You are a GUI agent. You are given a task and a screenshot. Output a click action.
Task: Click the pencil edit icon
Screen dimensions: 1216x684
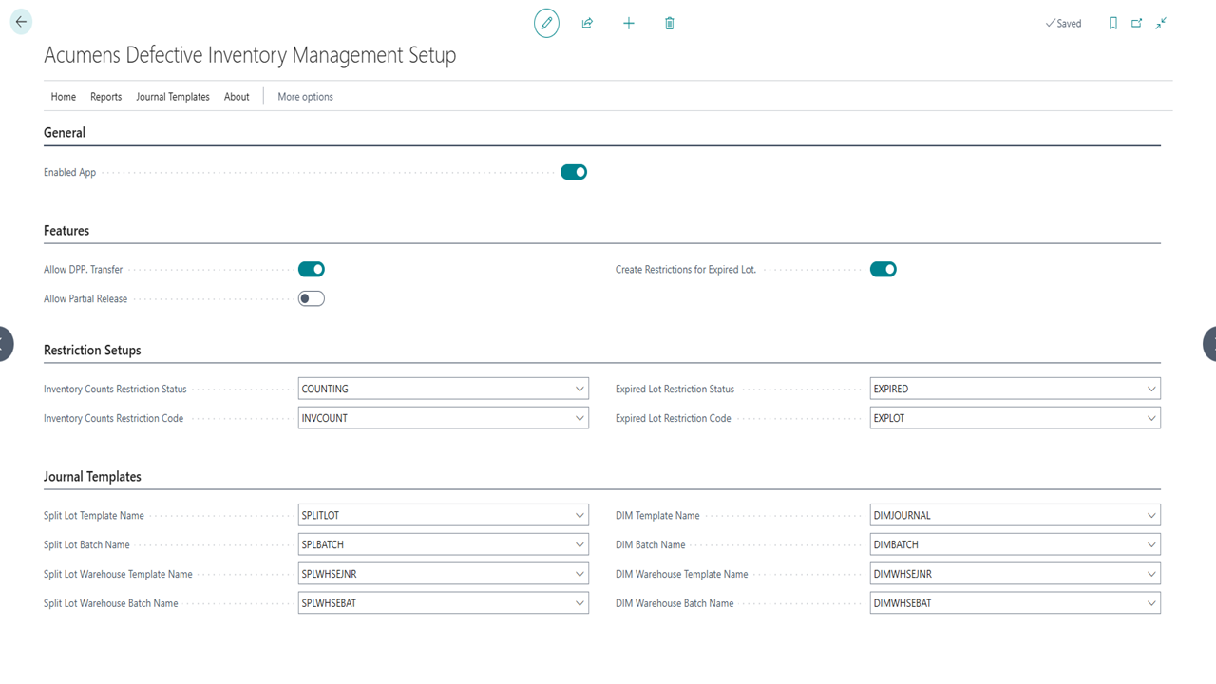pyautogui.click(x=546, y=23)
